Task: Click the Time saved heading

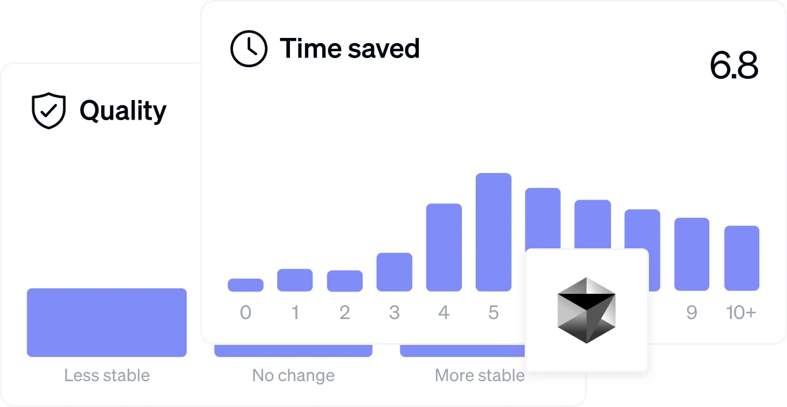Action: (349, 48)
